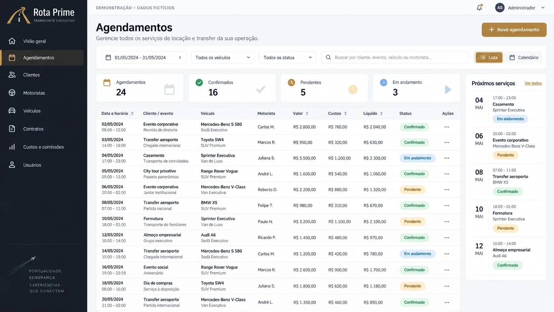This screenshot has height=312, width=554.
Task: Click the Ver todos link
Action: coord(533,83)
